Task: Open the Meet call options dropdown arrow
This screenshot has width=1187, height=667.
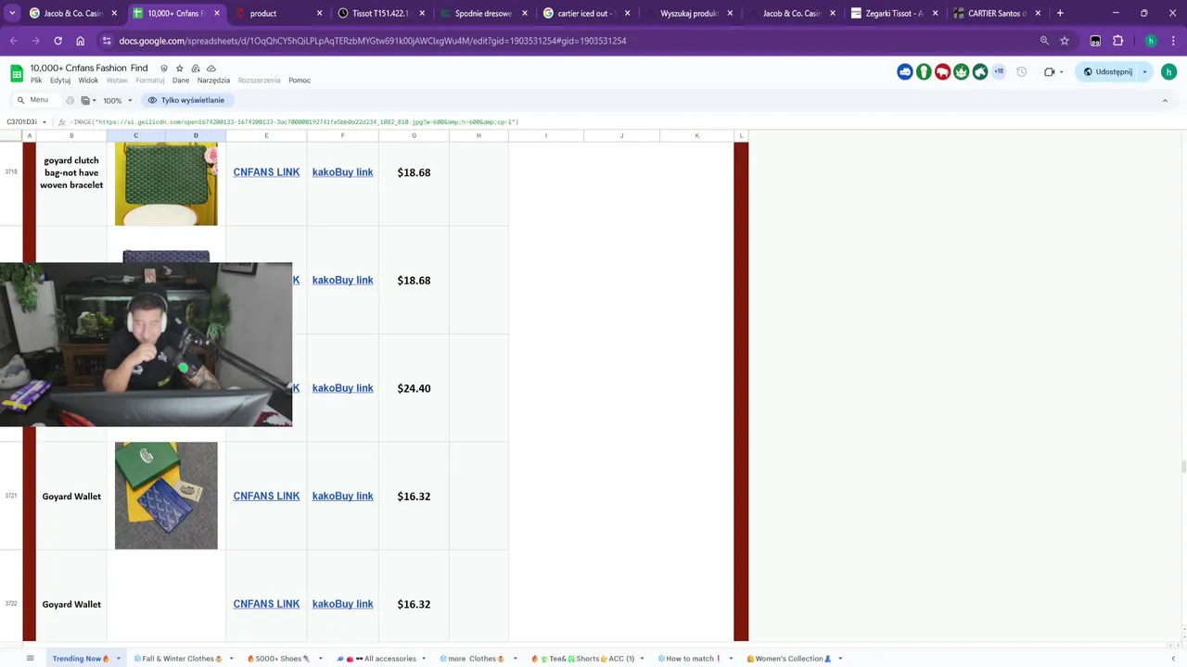Action: 1062,72
